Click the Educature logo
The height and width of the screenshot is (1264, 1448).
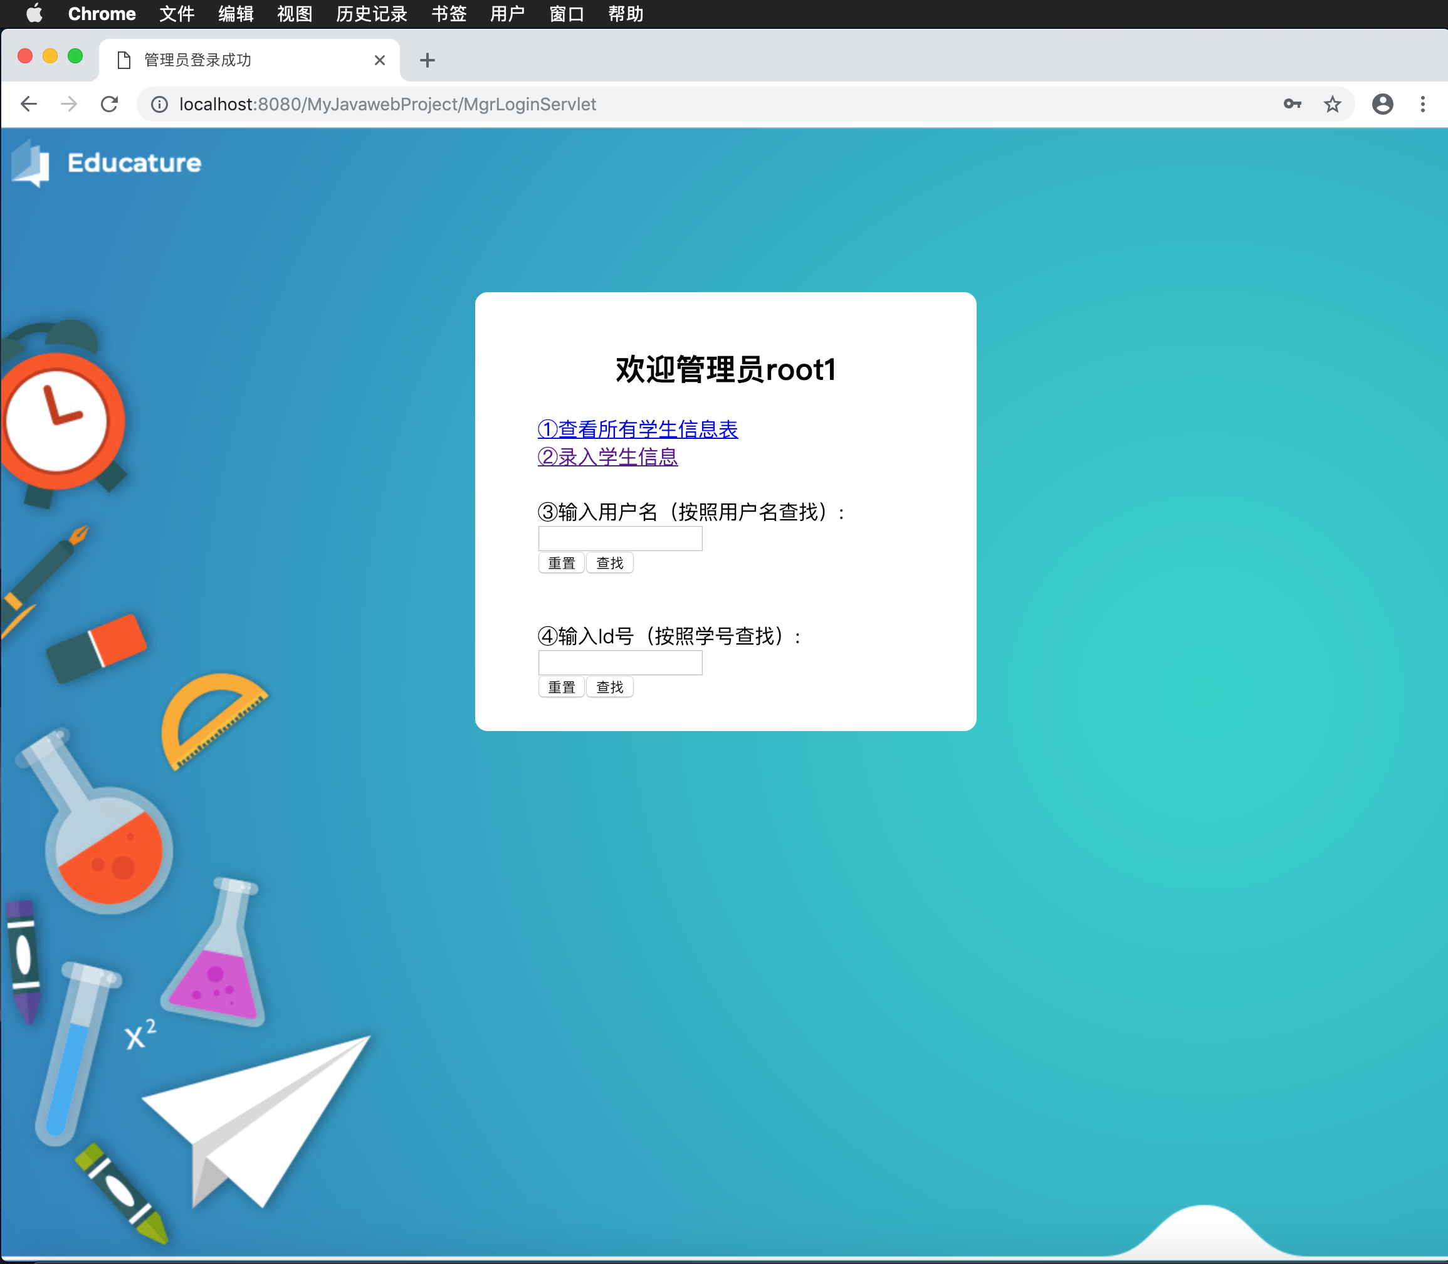coord(107,164)
